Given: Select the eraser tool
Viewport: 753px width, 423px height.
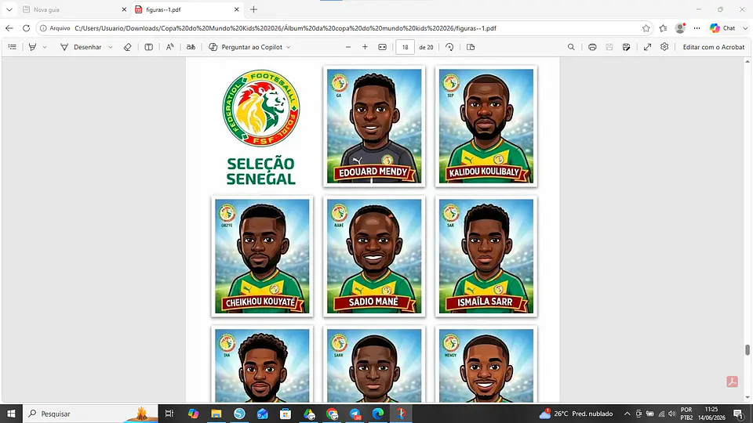Looking at the screenshot, I should [x=127, y=47].
